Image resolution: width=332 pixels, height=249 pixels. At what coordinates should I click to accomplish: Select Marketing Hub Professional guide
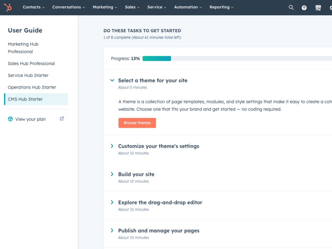[23, 48]
